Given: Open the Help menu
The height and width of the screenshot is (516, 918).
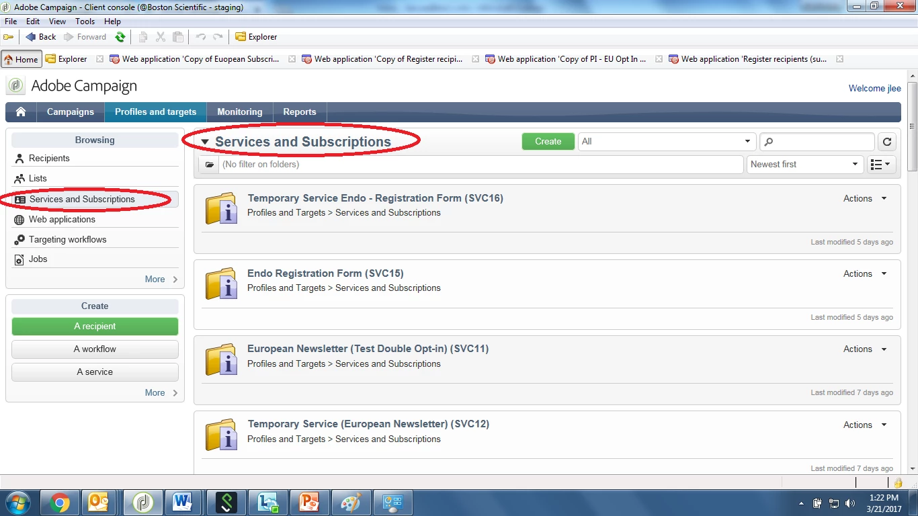Looking at the screenshot, I should click(x=112, y=21).
